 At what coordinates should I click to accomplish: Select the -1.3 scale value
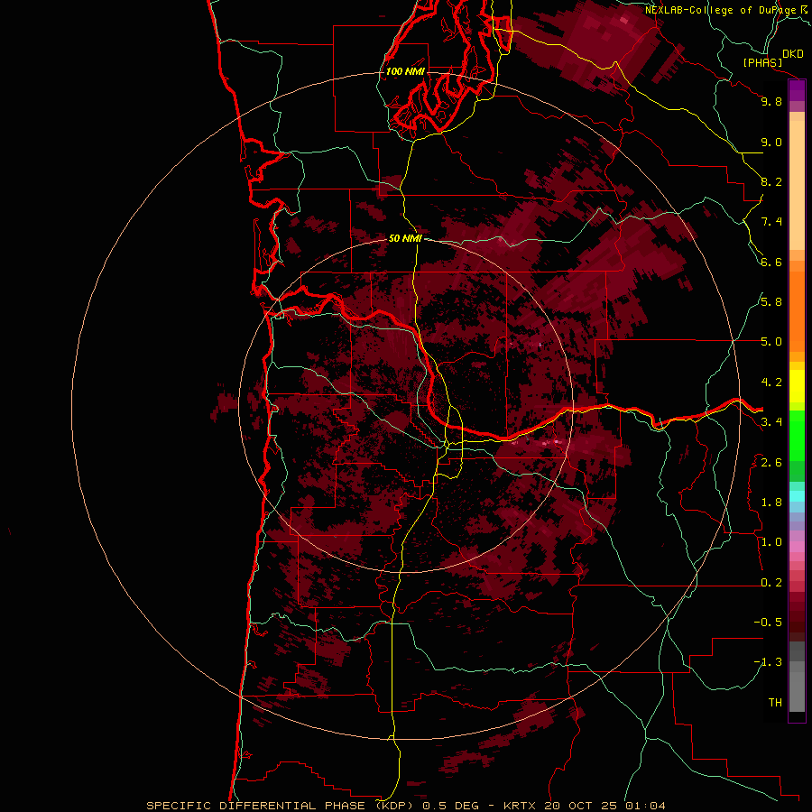[768, 662]
